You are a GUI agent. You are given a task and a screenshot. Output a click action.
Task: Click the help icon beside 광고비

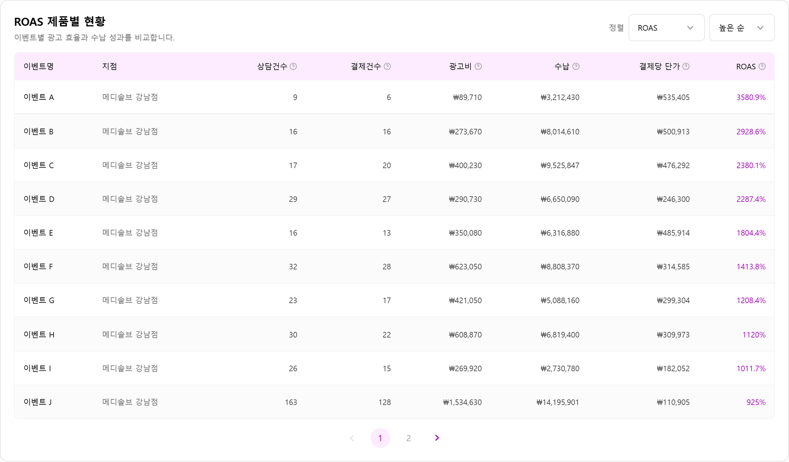[478, 66]
